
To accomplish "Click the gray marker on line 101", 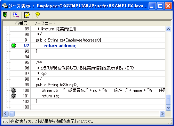I will [13, 96].
